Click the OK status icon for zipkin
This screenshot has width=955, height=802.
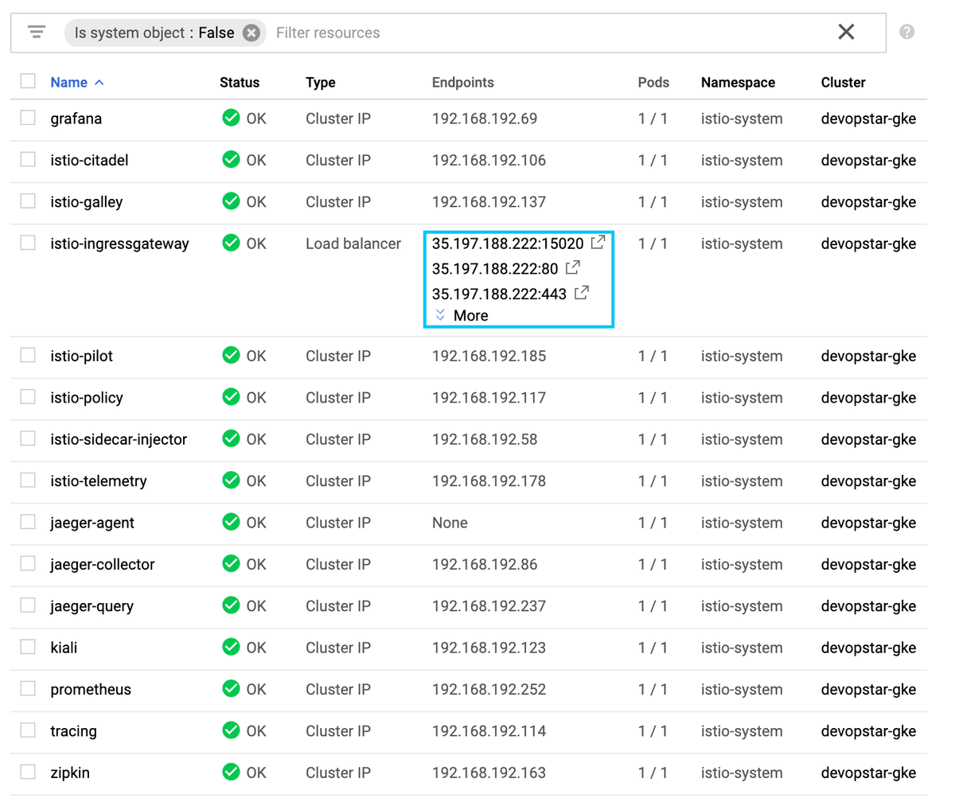231,772
